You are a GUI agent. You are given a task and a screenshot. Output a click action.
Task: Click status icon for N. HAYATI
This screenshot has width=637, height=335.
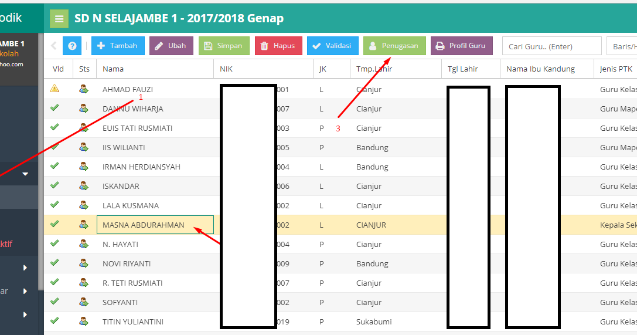(84, 243)
